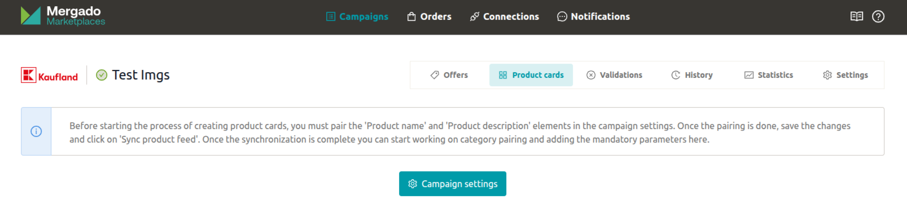
Task: Click the Campaign settings button
Action: (x=453, y=184)
